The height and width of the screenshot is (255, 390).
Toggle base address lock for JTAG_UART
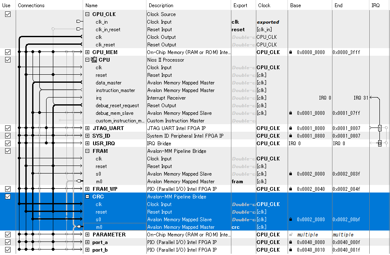coord(291,128)
